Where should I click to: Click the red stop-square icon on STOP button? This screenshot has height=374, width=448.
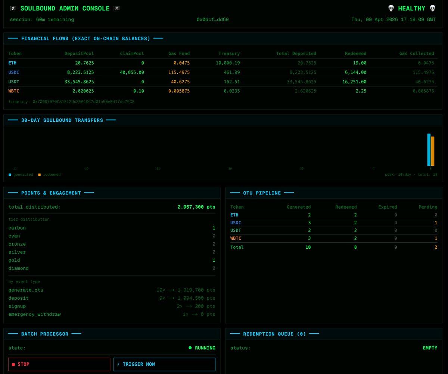[13, 364]
